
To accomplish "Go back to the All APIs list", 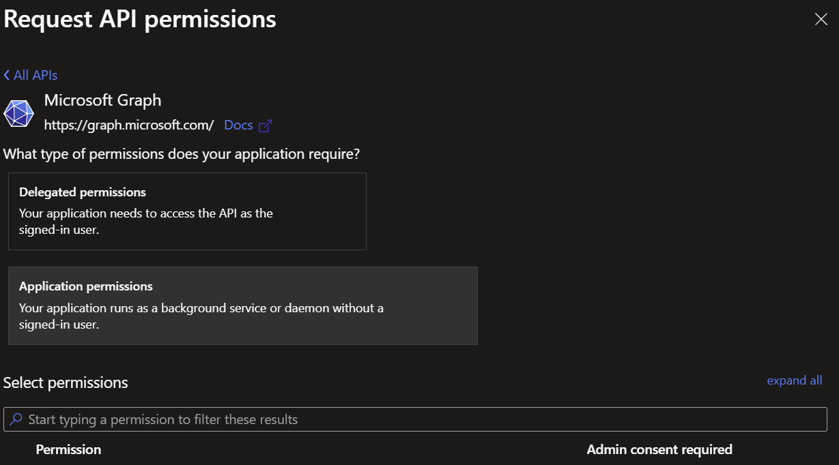I will (35, 75).
